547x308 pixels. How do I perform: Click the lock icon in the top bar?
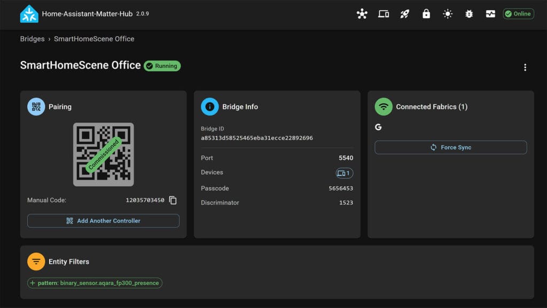click(426, 14)
